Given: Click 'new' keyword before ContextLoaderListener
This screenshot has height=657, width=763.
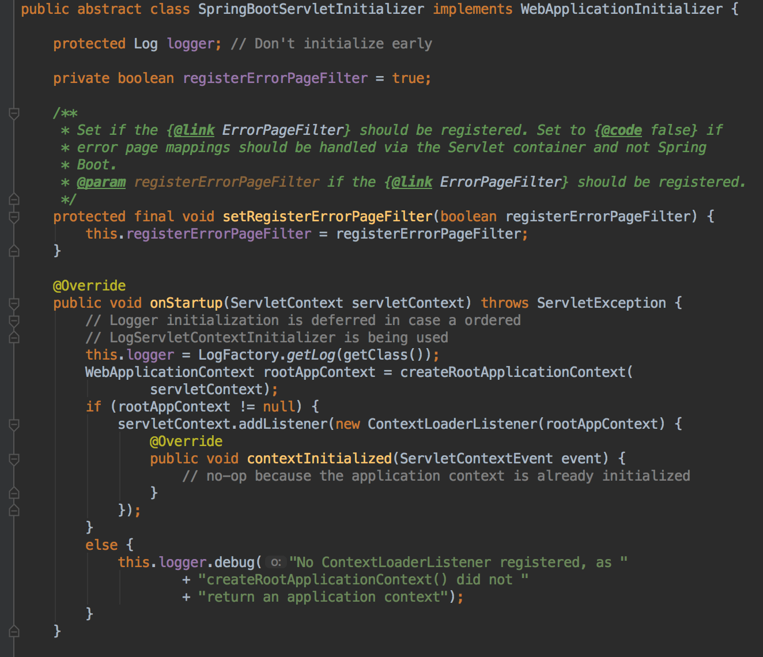Looking at the screenshot, I should tap(347, 424).
